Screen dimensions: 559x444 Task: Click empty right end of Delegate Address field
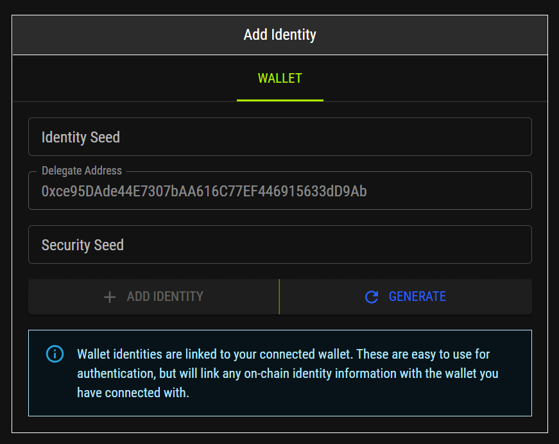[x=449, y=191]
